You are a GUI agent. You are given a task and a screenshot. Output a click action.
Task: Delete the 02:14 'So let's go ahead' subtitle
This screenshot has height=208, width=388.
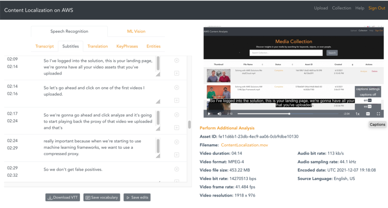[177, 88]
